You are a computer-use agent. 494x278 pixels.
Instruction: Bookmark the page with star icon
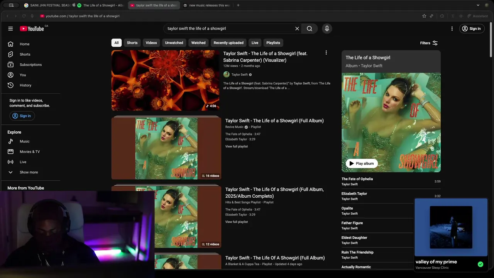click(x=424, y=16)
